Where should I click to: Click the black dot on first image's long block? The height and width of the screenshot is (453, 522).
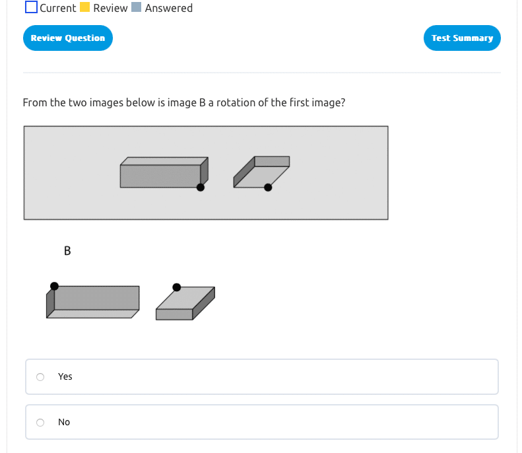[201, 188]
